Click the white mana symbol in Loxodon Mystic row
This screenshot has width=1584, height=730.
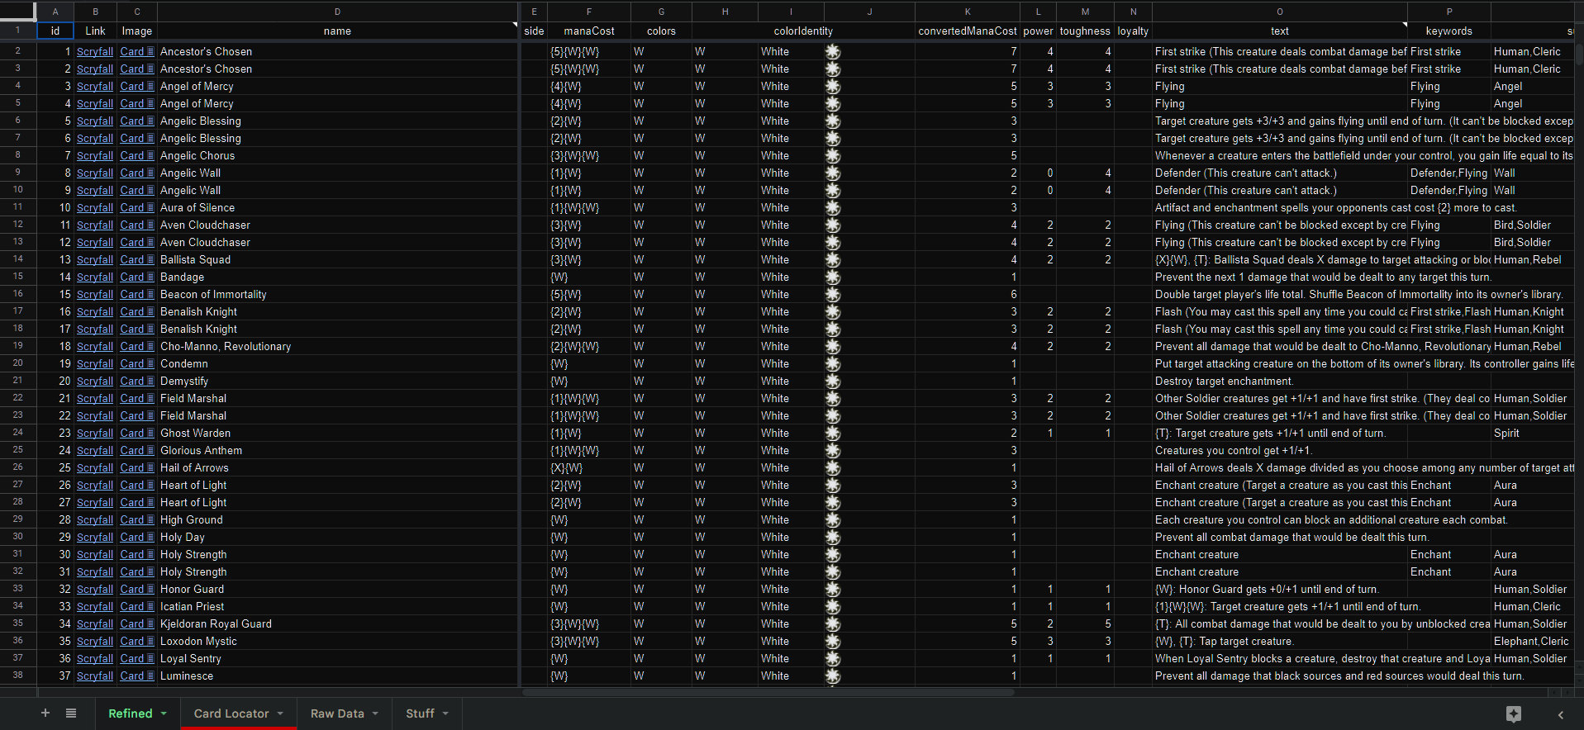[x=833, y=641]
